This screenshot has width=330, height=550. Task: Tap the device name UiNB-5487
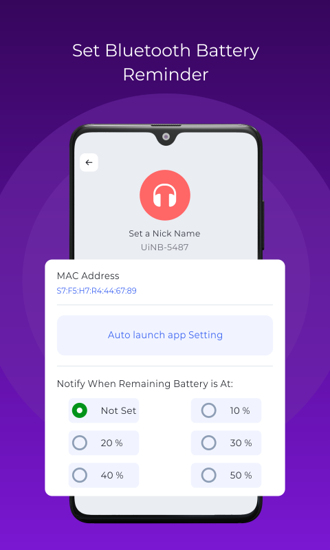point(165,247)
